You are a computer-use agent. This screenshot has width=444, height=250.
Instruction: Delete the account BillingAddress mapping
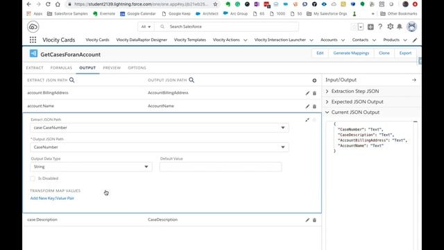314,93
